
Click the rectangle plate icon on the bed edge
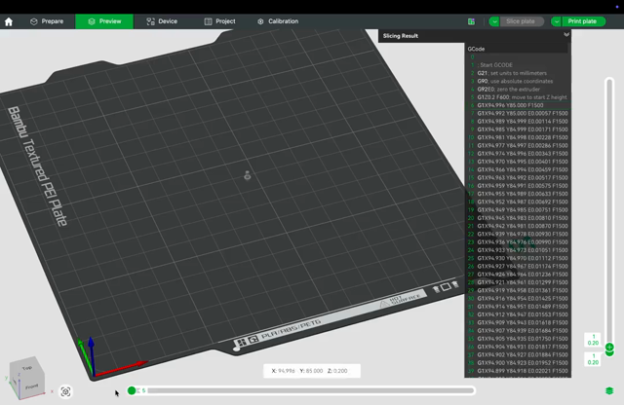point(446,286)
